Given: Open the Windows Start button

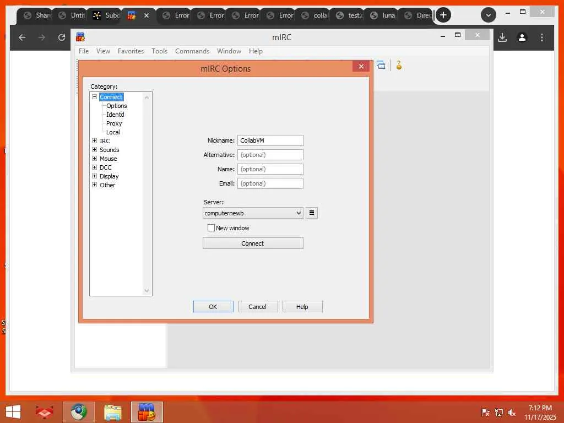Looking at the screenshot, I should point(13,412).
